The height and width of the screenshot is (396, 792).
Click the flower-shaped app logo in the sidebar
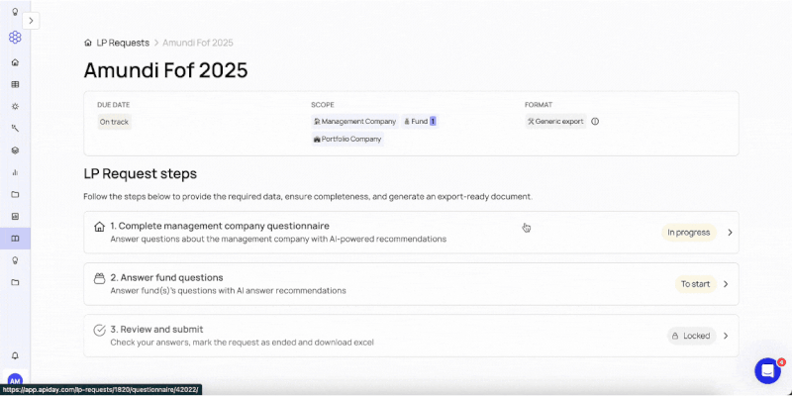tap(15, 37)
